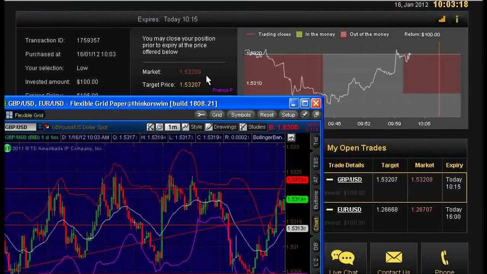The height and width of the screenshot is (274, 487).
Task: Click the Target Price value in the position panel
Action: coord(190,85)
